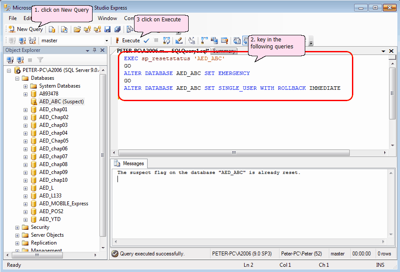Click the AED_chap08 database icon
This screenshot has height=272, width=400.
[34, 164]
